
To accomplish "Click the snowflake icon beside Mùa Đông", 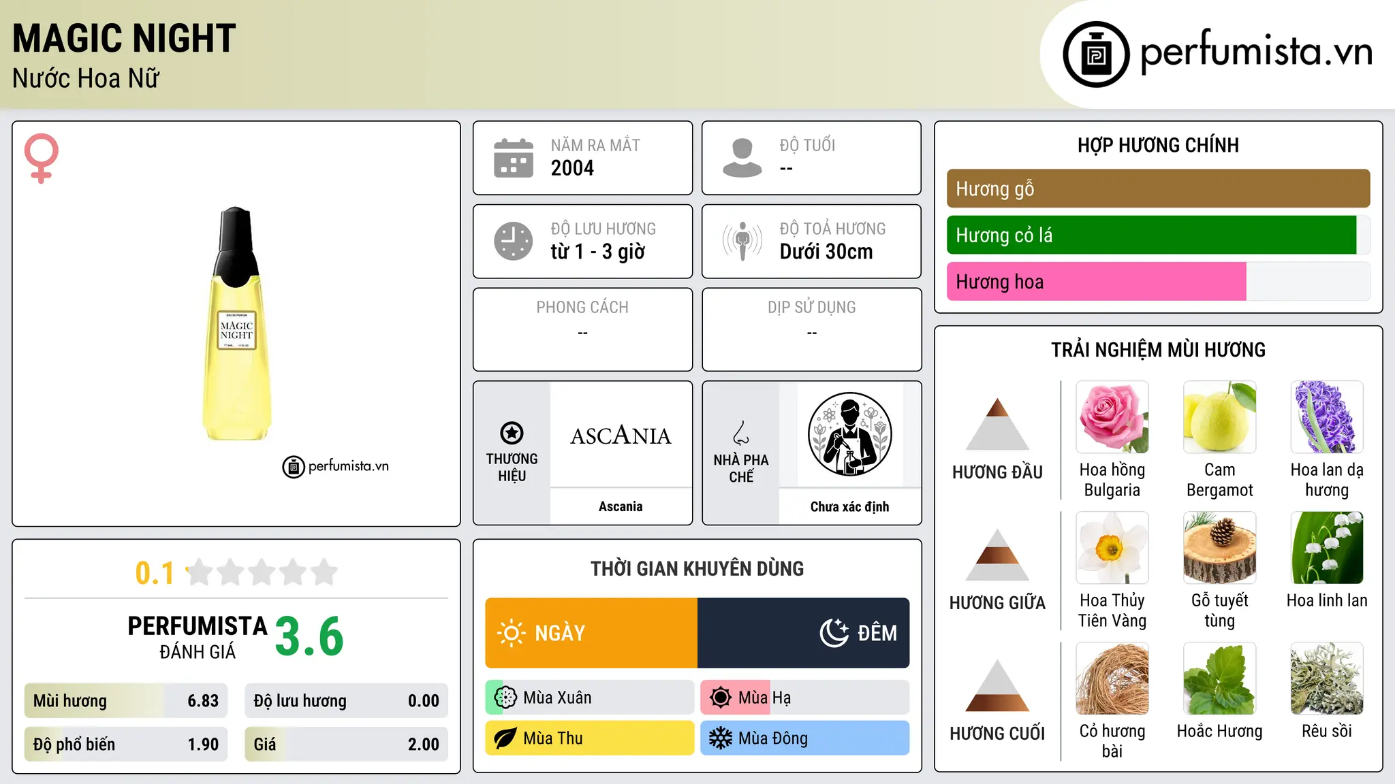I will tap(721, 738).
